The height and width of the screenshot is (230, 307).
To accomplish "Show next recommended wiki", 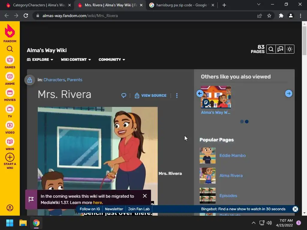I will tap(289, 93).
